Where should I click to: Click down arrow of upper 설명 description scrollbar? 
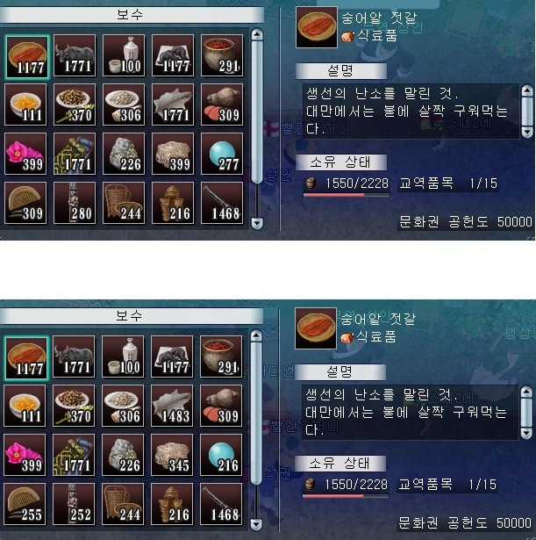[527, 132]
